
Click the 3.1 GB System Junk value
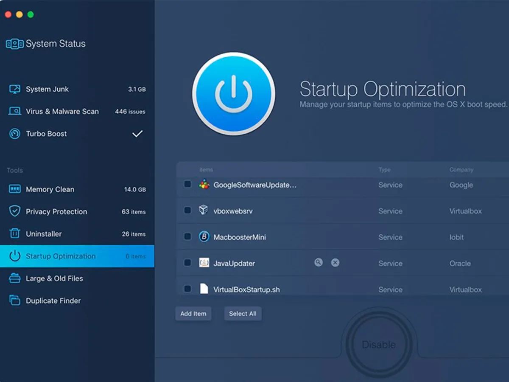pos(137,90)
